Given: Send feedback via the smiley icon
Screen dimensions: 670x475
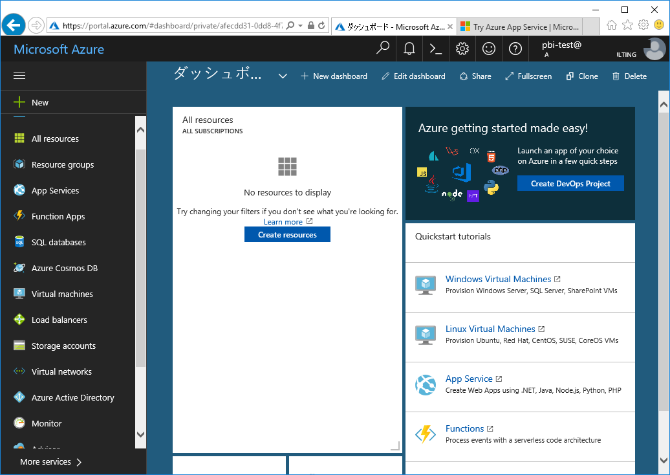Looking at the screenshot, I should (488, 49).
